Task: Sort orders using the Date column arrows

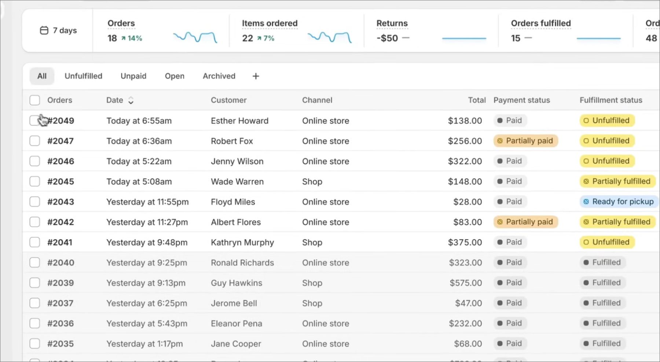Action: (131, 100)
